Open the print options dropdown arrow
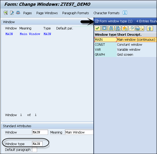 143,29
